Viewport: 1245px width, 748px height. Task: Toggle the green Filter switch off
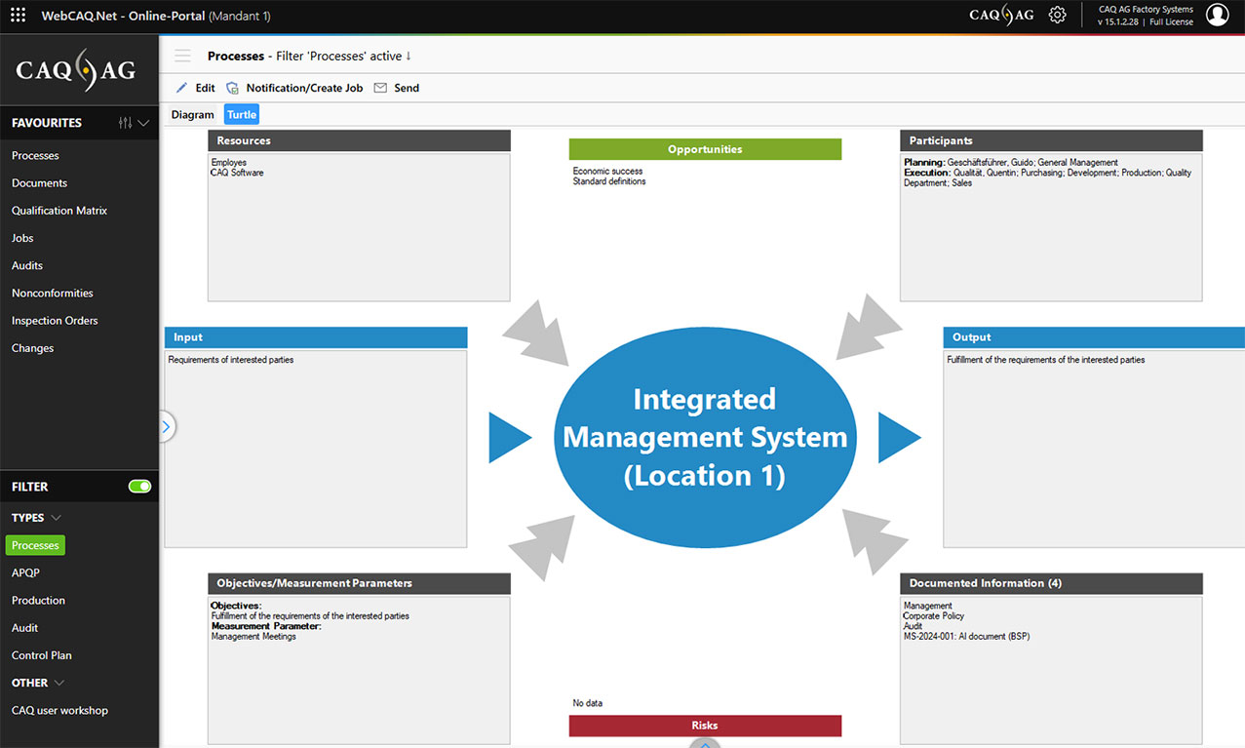(139, 487)
